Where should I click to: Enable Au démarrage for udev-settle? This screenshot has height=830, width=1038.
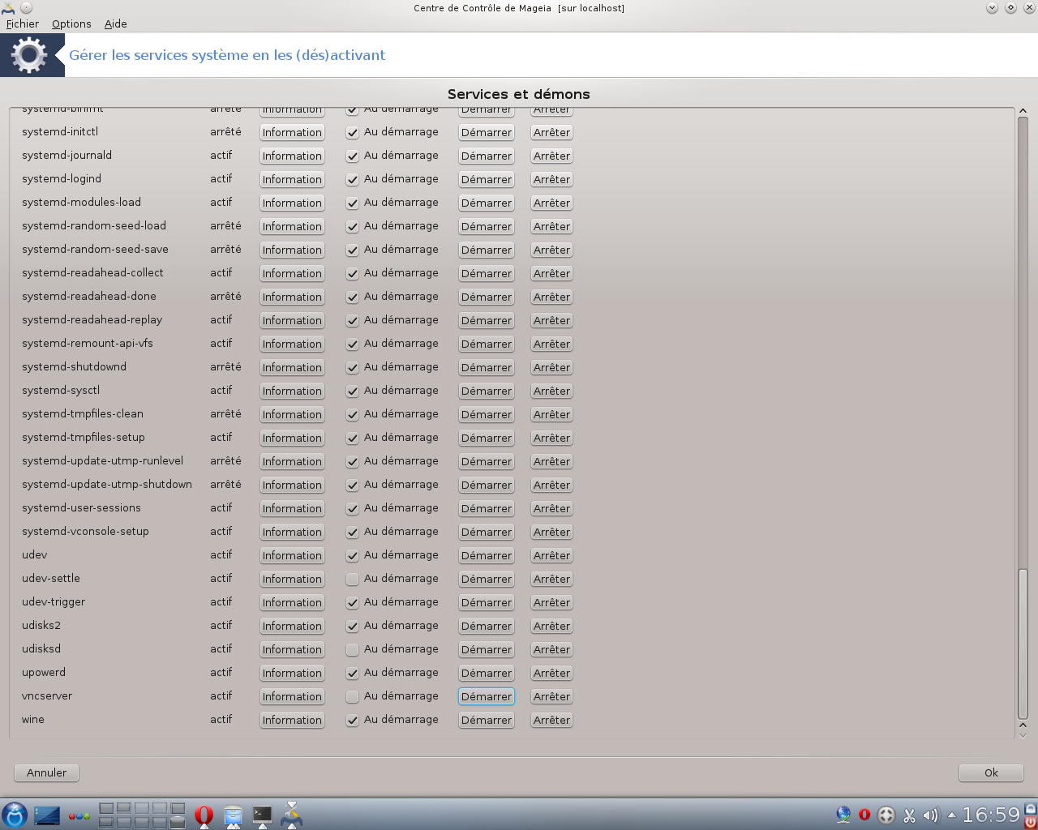pos(352,579)
